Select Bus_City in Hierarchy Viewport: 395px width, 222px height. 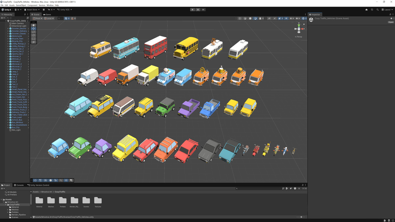coord(15,128)
